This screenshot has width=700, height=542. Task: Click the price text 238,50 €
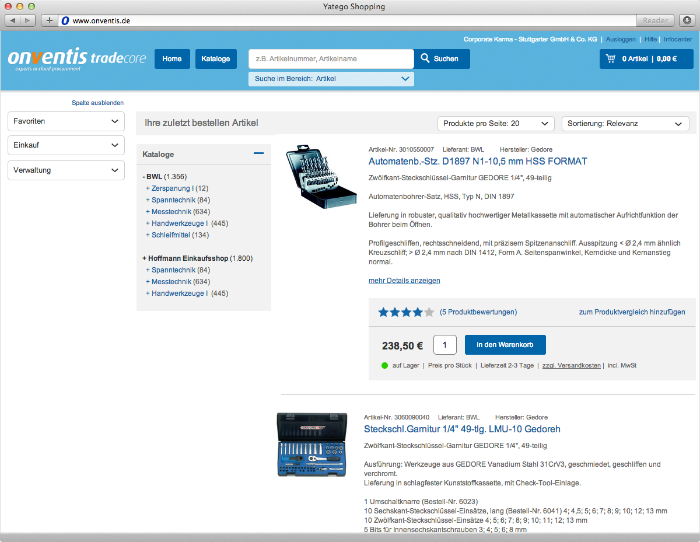402,345
